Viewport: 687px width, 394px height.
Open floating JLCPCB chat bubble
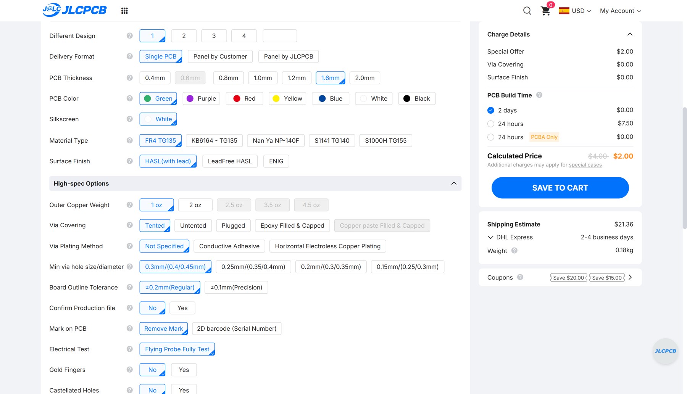[665, 351]
